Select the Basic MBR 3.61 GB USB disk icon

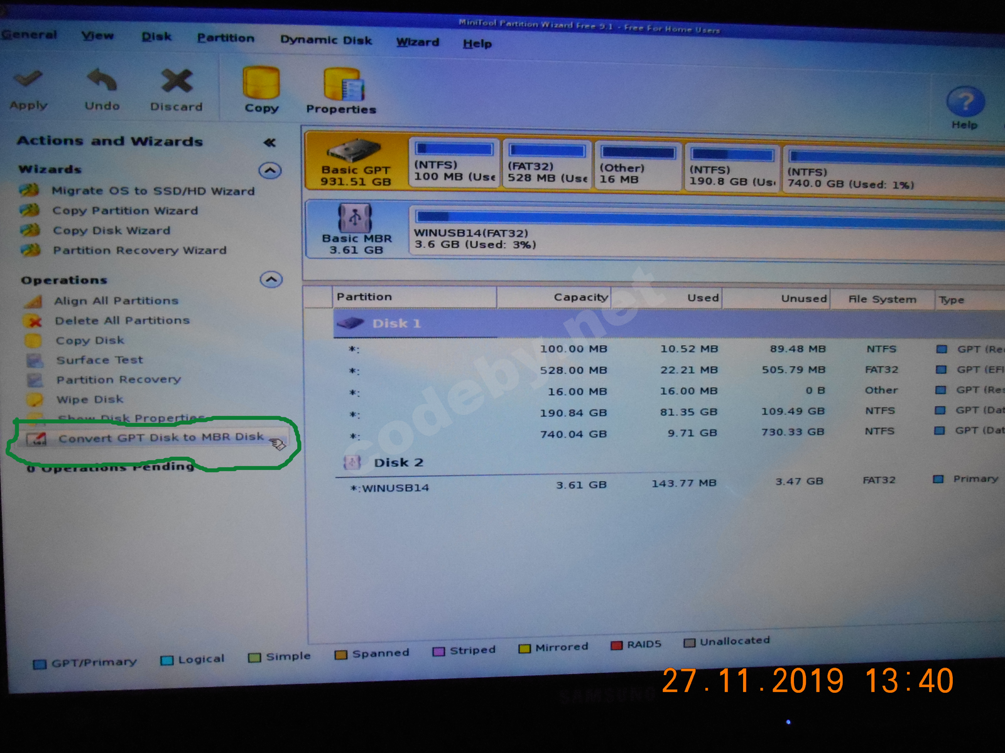355,218
